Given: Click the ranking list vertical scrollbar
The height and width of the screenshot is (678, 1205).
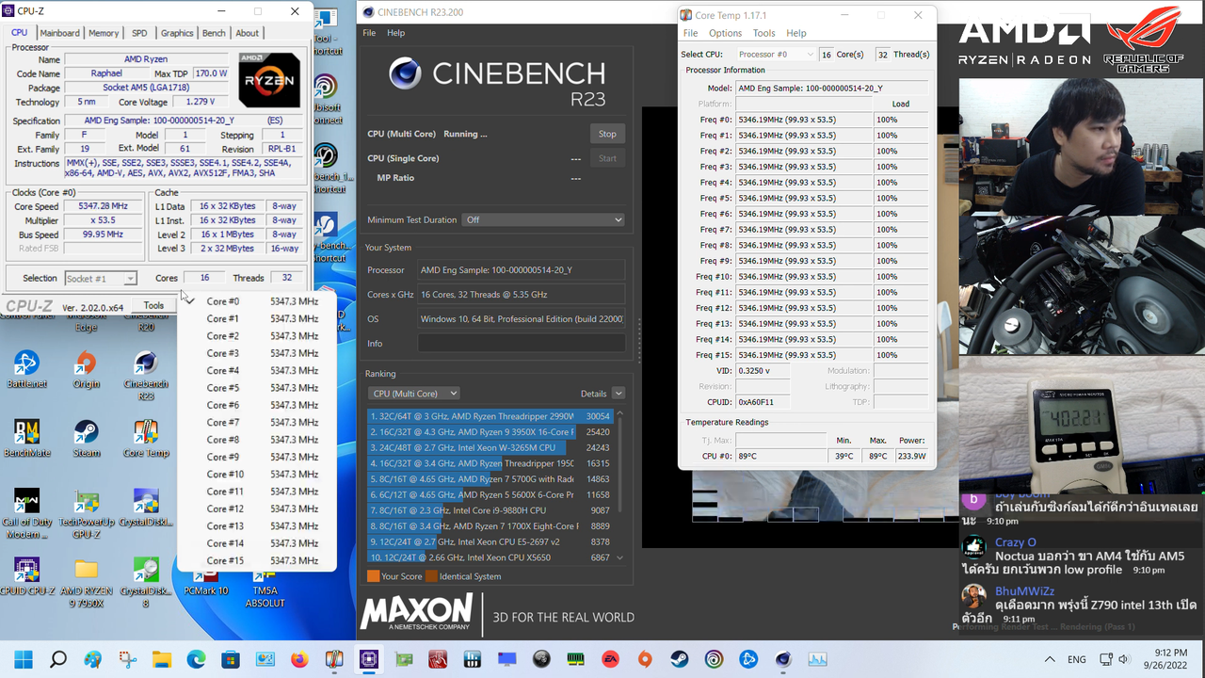Looking at the screenshot, I should 619,485.
